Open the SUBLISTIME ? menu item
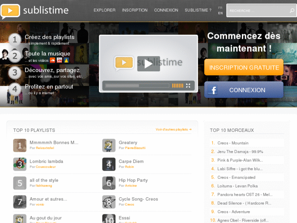The image size is (297, 223). point(198,10)
